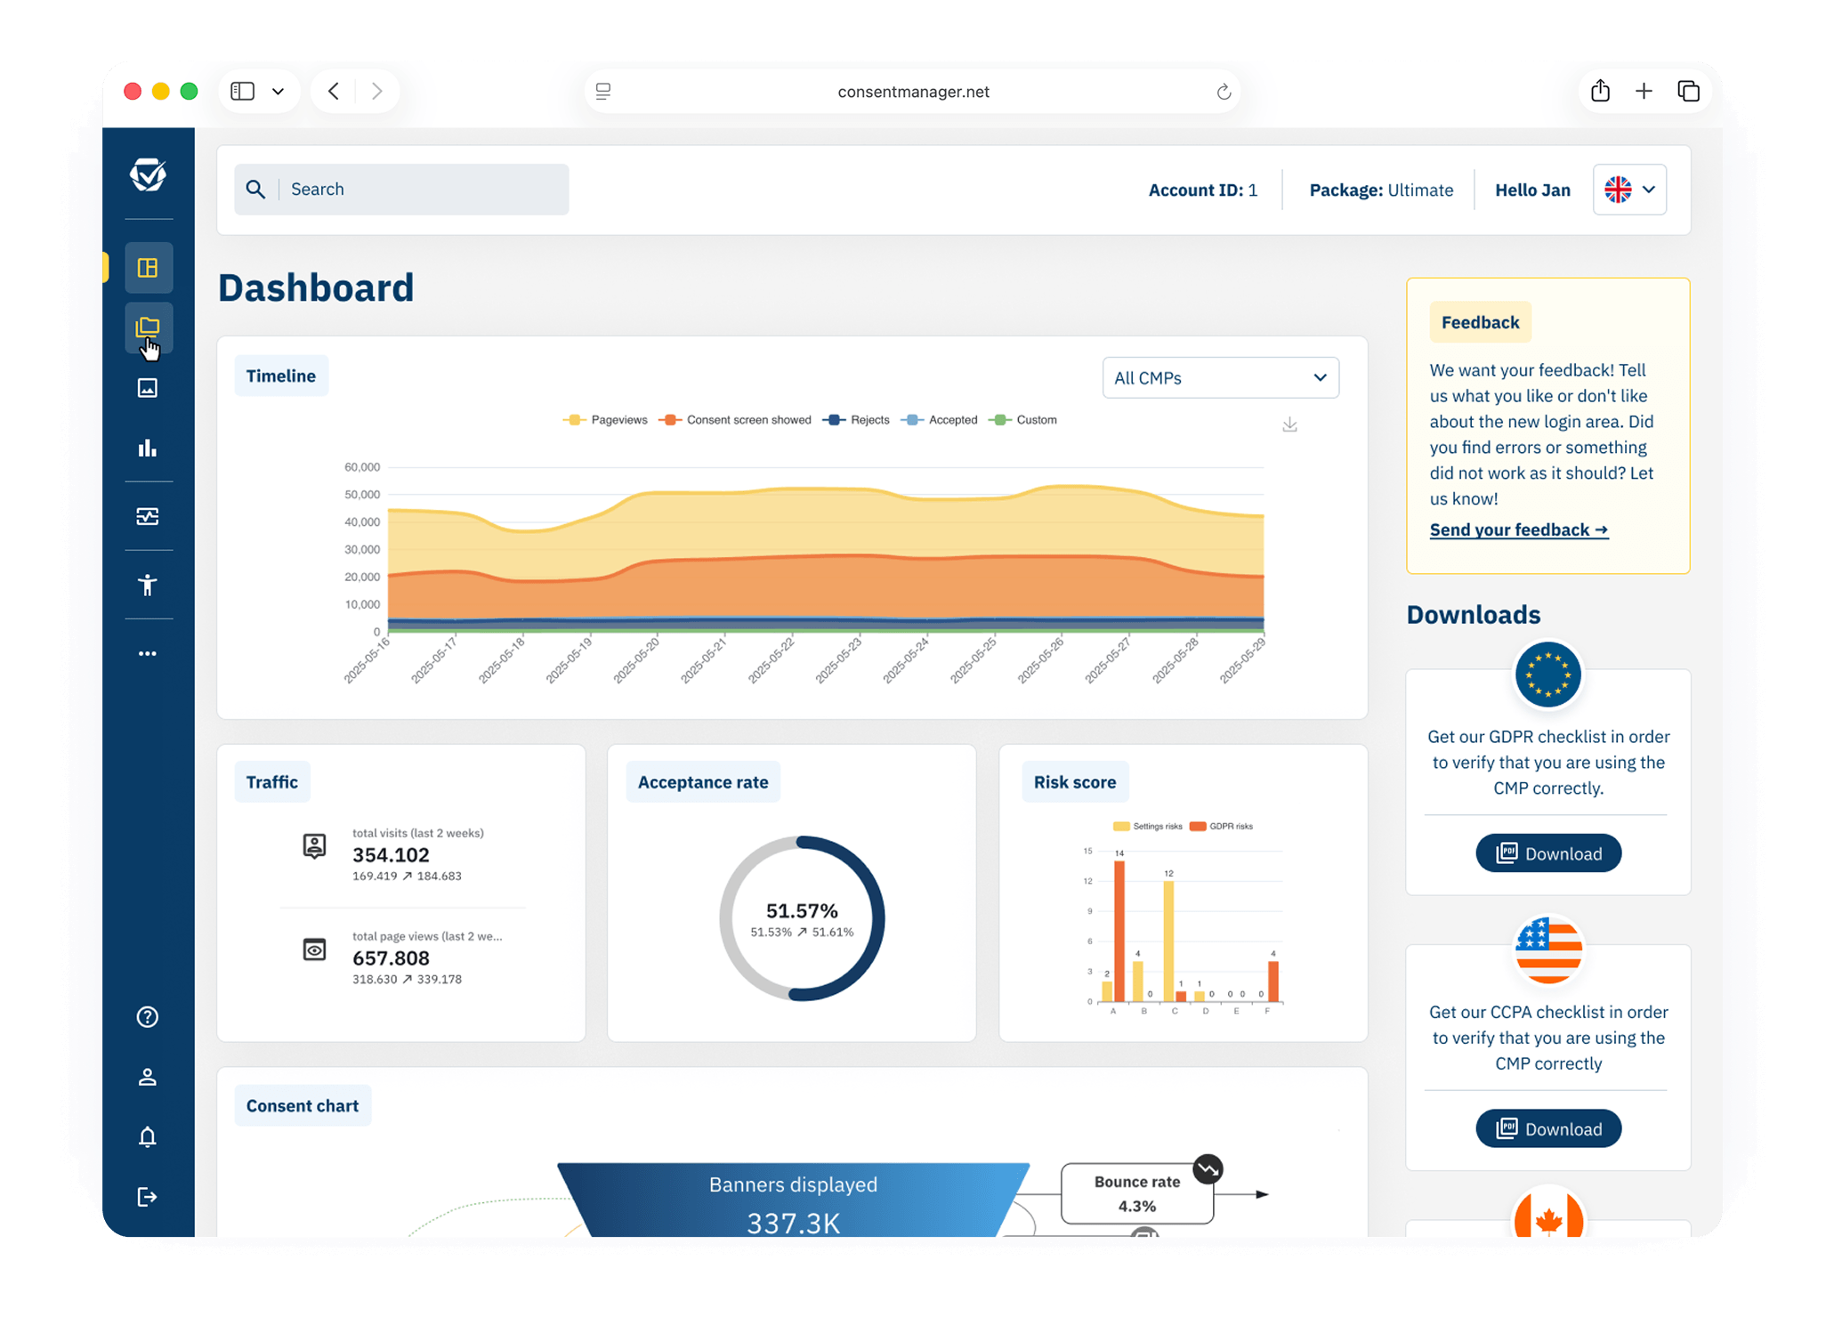Open a new Safari tab
The height and width of the screenshot is (1317, 1826).
pyautogui.click(x=1644, y=91)
